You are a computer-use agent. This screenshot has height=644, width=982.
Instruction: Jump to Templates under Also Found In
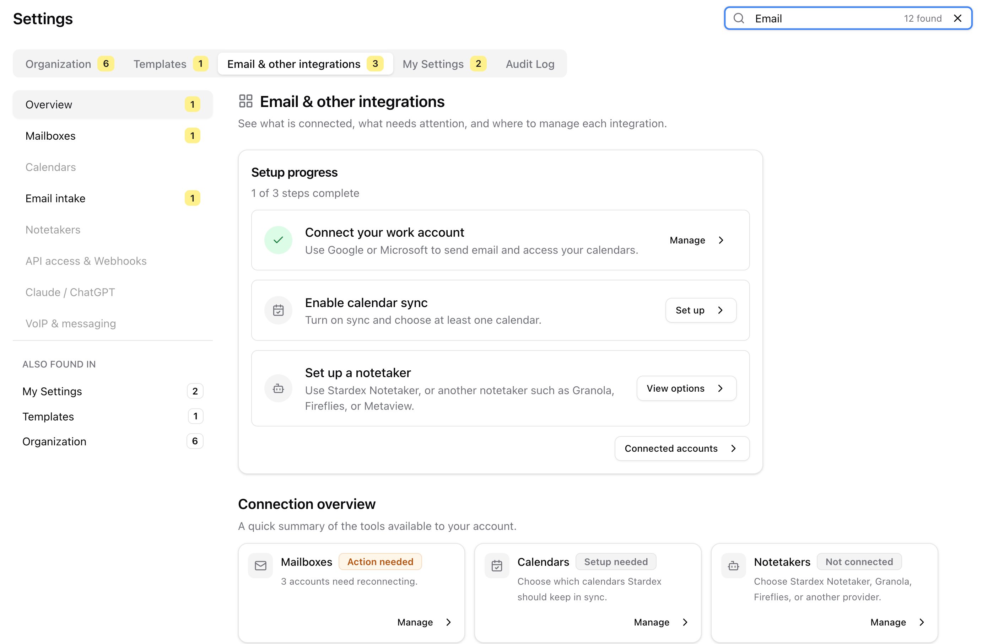113,417
